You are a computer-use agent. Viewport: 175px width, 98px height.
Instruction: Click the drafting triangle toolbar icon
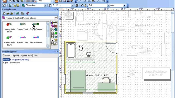(10, 5)
